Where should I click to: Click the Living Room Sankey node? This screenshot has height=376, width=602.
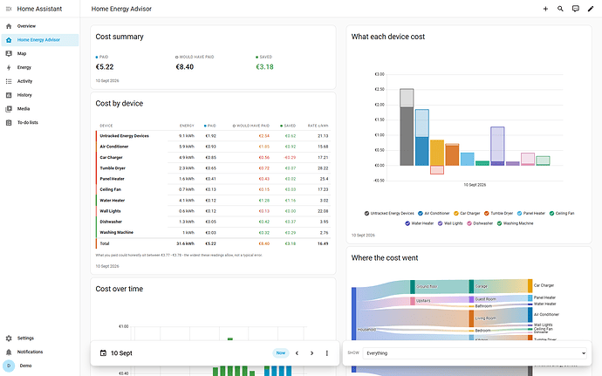coord(471,318)
